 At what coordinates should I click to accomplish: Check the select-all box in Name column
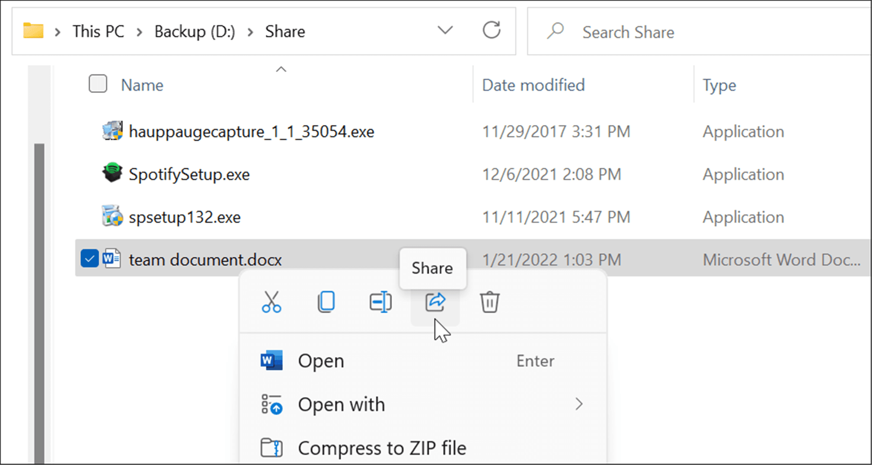coord(97,83)
